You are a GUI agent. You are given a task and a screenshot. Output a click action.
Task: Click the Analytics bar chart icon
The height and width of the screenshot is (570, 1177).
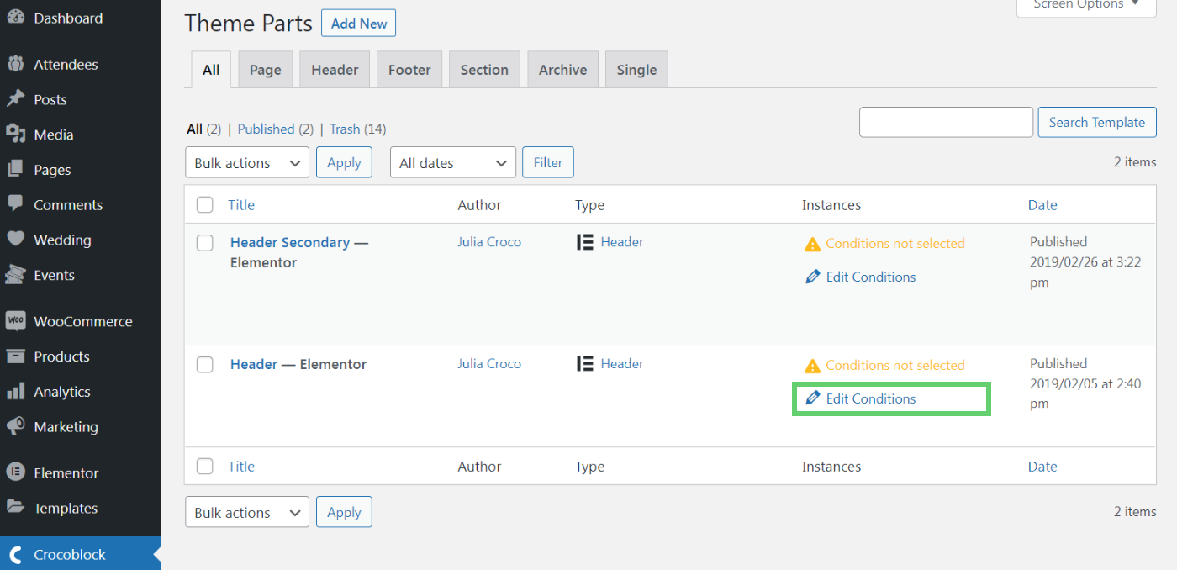[x=15, y=392]
